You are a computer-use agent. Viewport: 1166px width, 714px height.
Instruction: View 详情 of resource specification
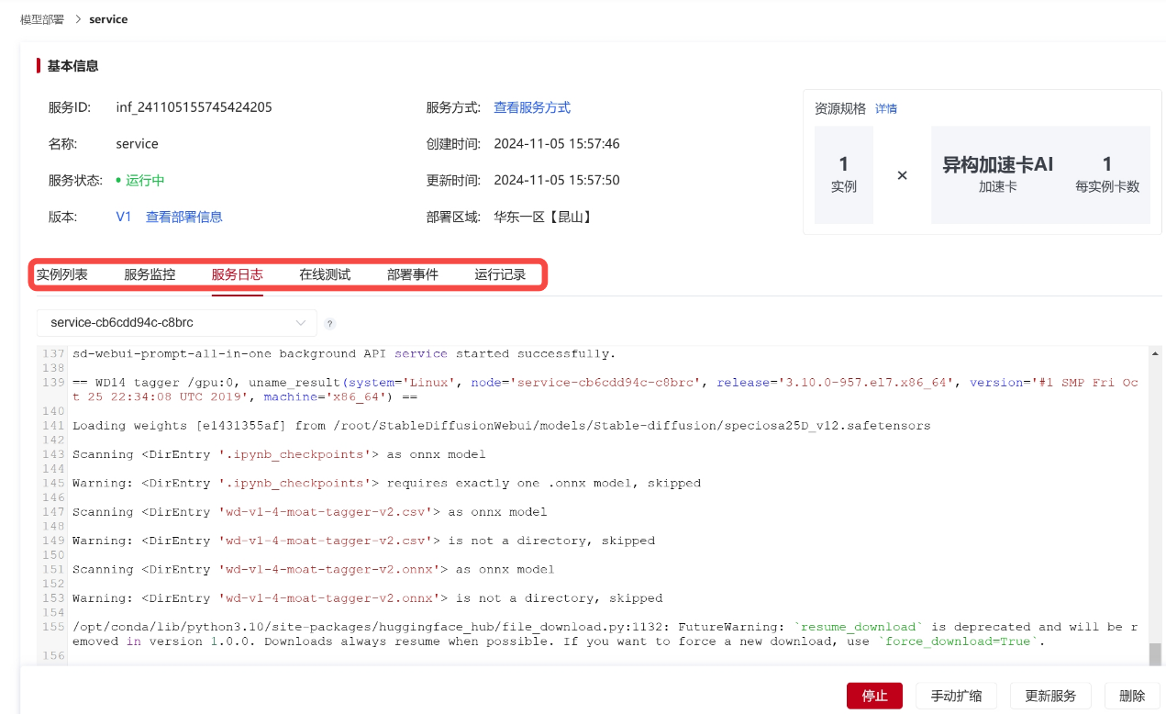tap(886, 108)
